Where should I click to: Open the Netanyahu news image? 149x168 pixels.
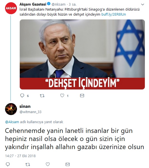tap(82, 54)
